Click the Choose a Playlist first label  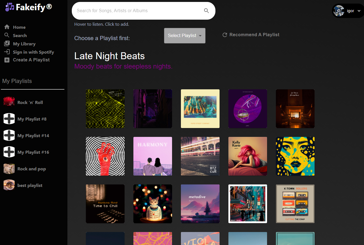[102, 38]
